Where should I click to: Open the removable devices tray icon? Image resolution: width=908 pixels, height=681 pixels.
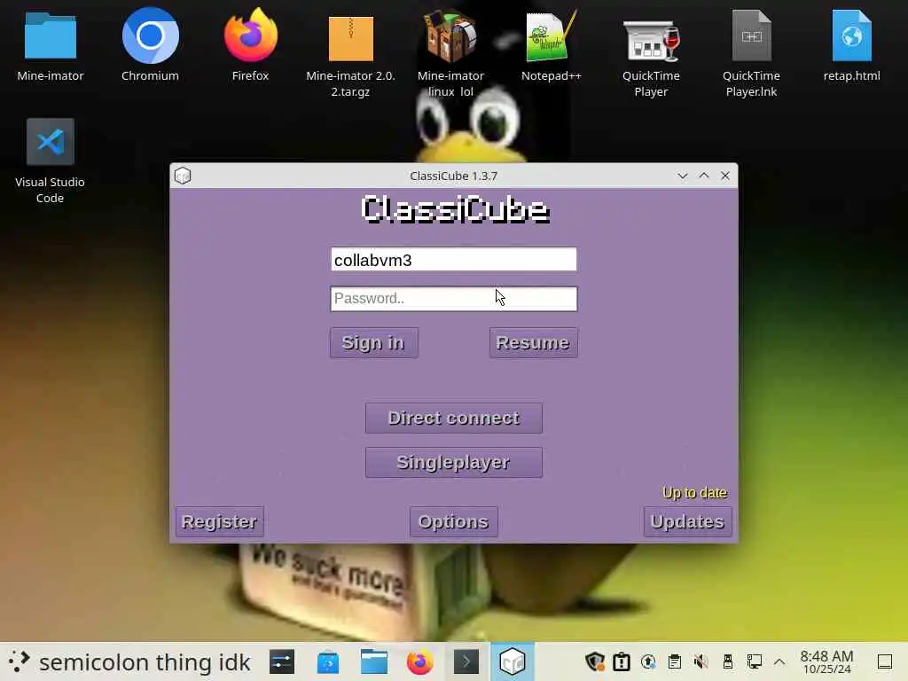[728, 661]
